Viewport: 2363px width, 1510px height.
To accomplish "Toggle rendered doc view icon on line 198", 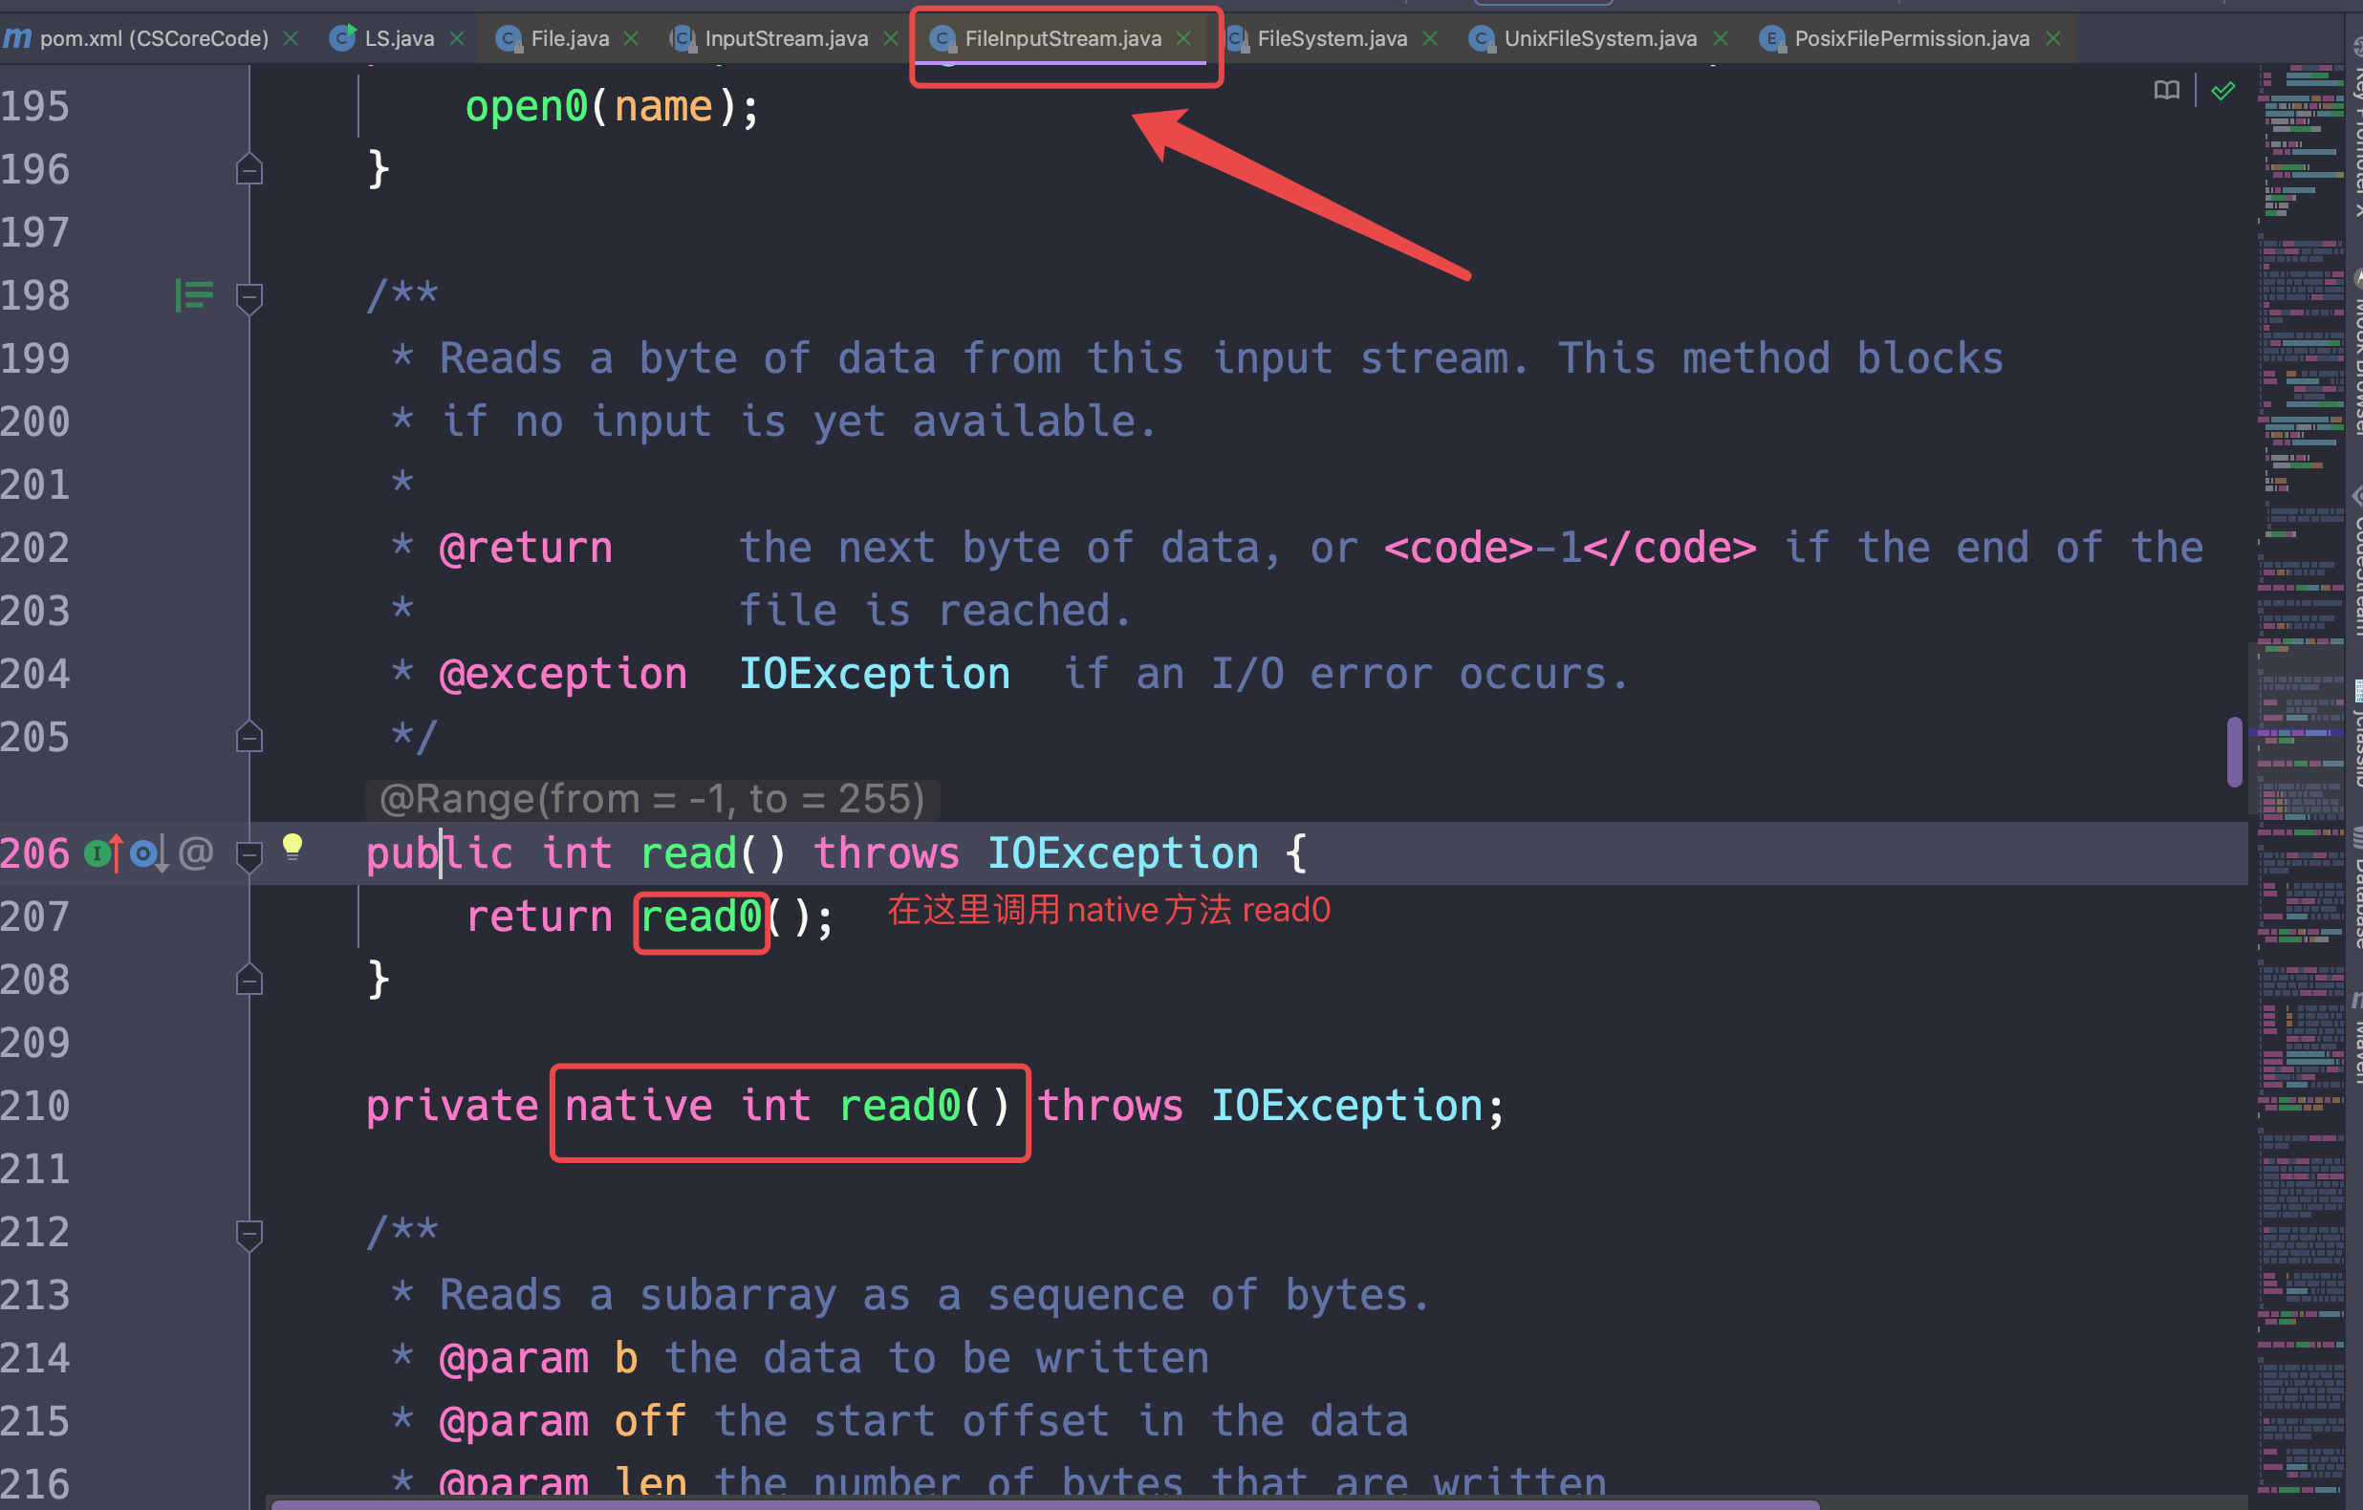I will coord(193,295).
